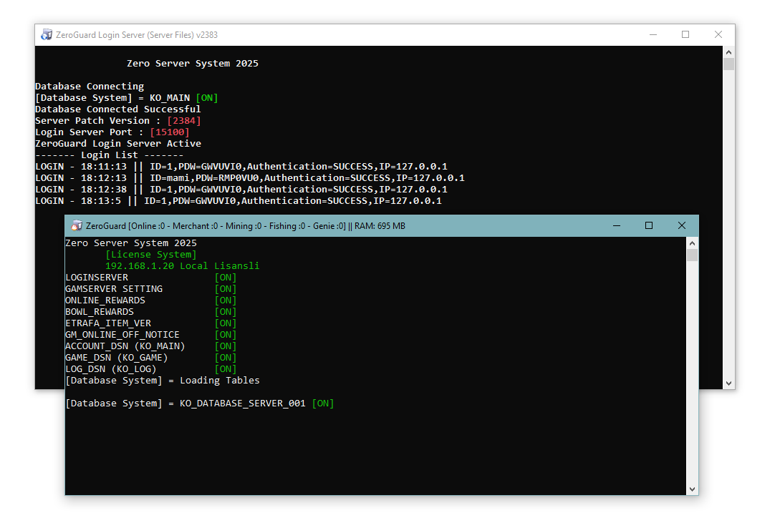Click the Login Server window title text
The width and height of the screenshot is (780, 528).
(136, 34)
